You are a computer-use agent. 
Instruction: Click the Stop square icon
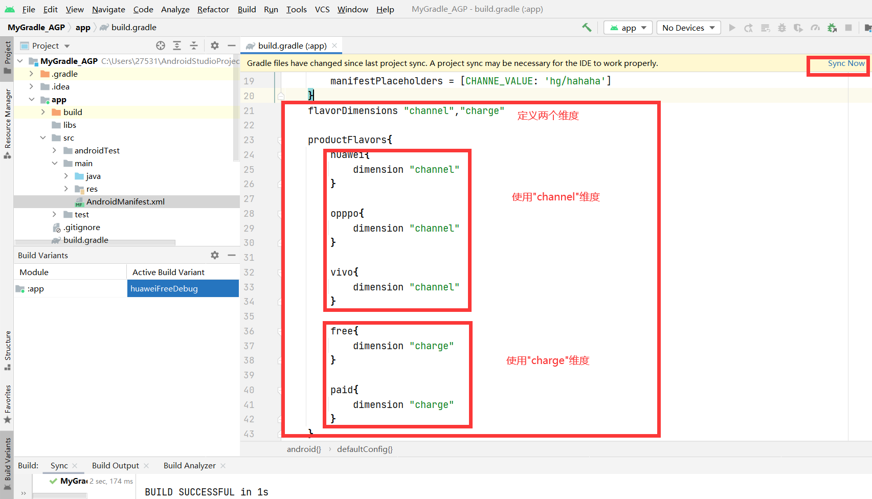[848, 28]
